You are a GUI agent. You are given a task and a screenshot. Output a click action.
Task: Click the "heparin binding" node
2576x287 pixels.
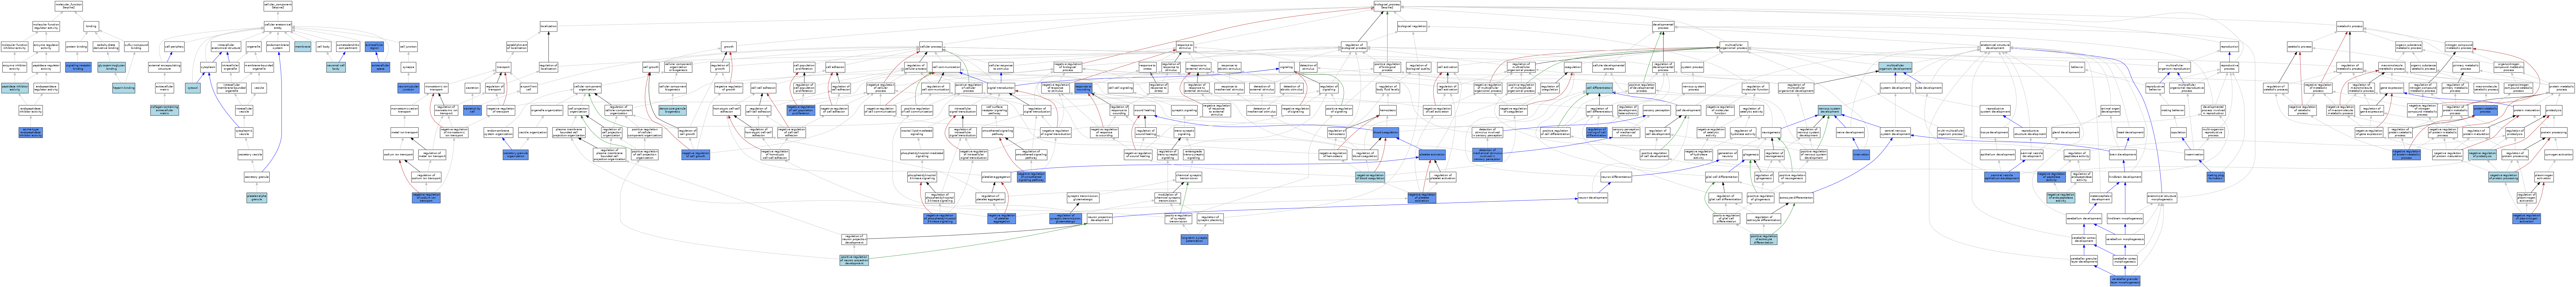click(x=124, y=88)
